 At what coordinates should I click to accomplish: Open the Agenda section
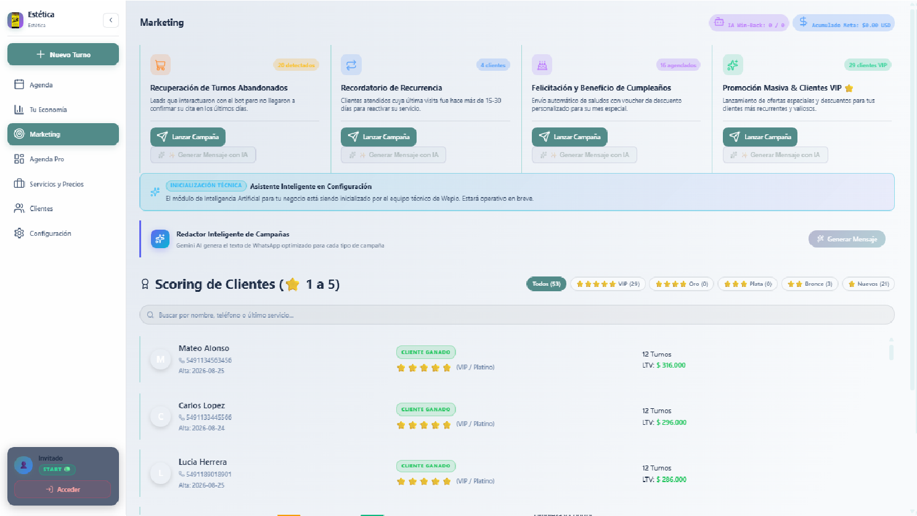coord(63,85)
